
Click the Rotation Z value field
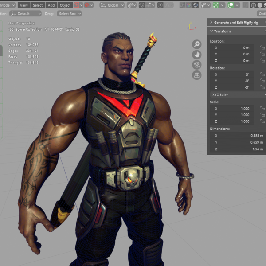click(x=232, y=87)
